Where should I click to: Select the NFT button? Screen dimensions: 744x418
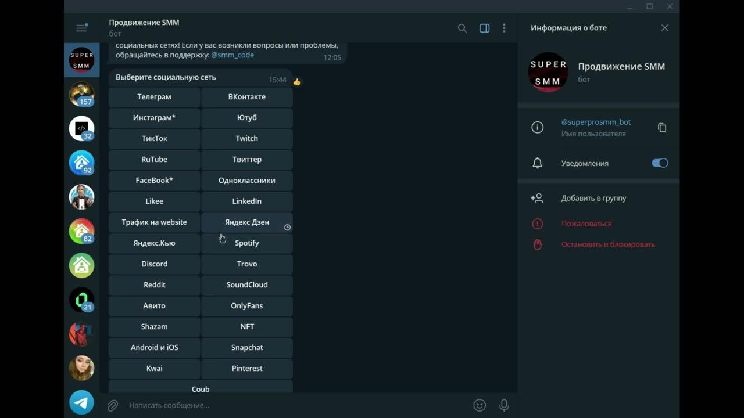(247, 327)
